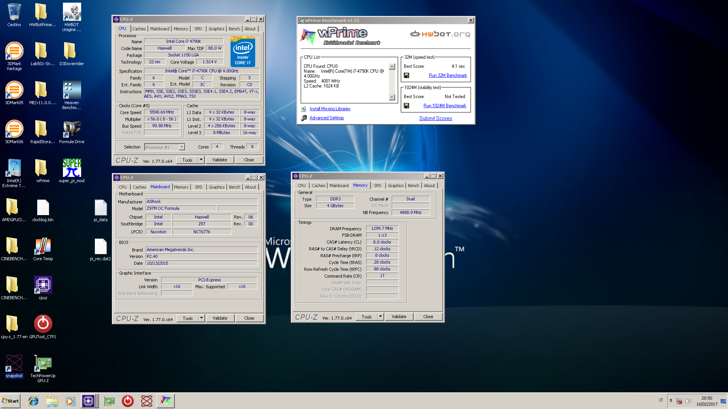Open the clocklog.bin file
Image resolution: width=728 pixels, height=409 pixels.
coord(43,210)
